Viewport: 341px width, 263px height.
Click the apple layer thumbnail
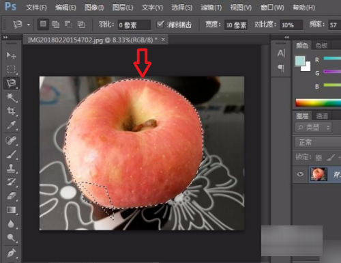click(x=318, y=174)
